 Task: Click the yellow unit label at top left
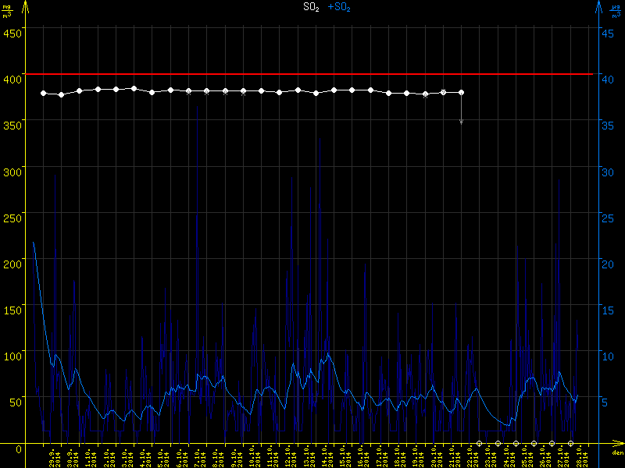pyautogui.click(x=8, y=10)
